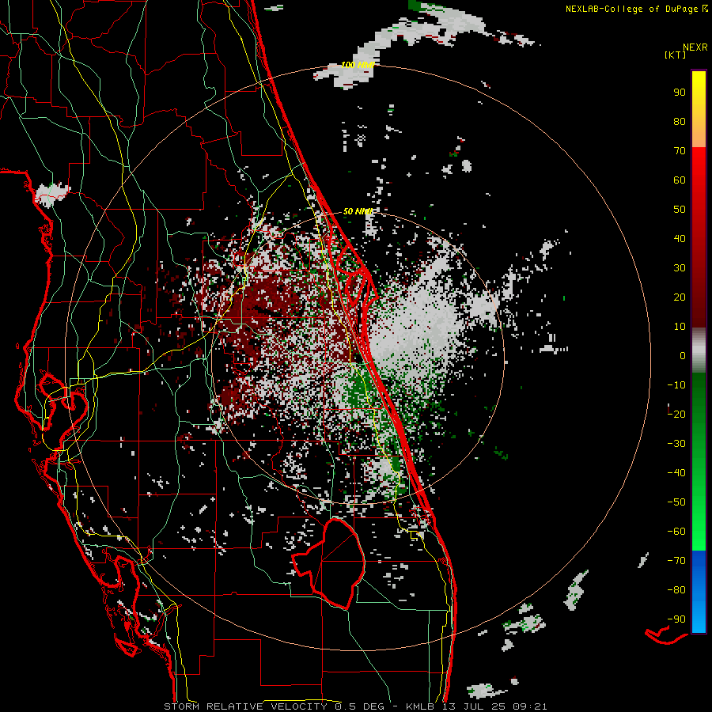This screenshot has width=712, height=712.
Task: Select the -20 value on the velocity scale
Action: coord(676,415)
